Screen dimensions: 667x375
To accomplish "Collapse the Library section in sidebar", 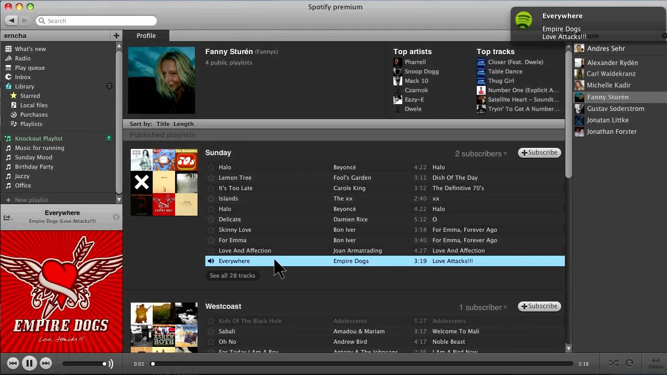I will pyautogui.click(x=109, y=86).
